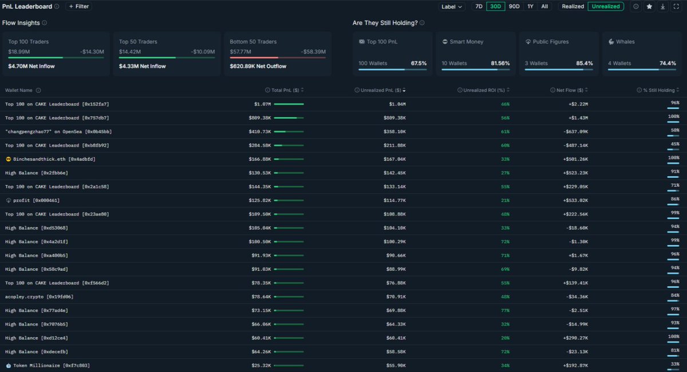Screen dimensions: 687x372
Task: Click the download icon in the top toolbar
Action: pyautogui.click(x=663, y=6)
